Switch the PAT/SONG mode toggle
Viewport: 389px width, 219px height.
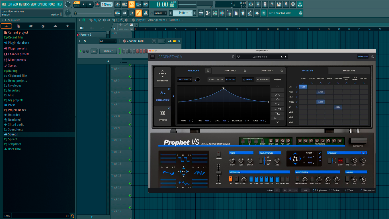point(77,4)
